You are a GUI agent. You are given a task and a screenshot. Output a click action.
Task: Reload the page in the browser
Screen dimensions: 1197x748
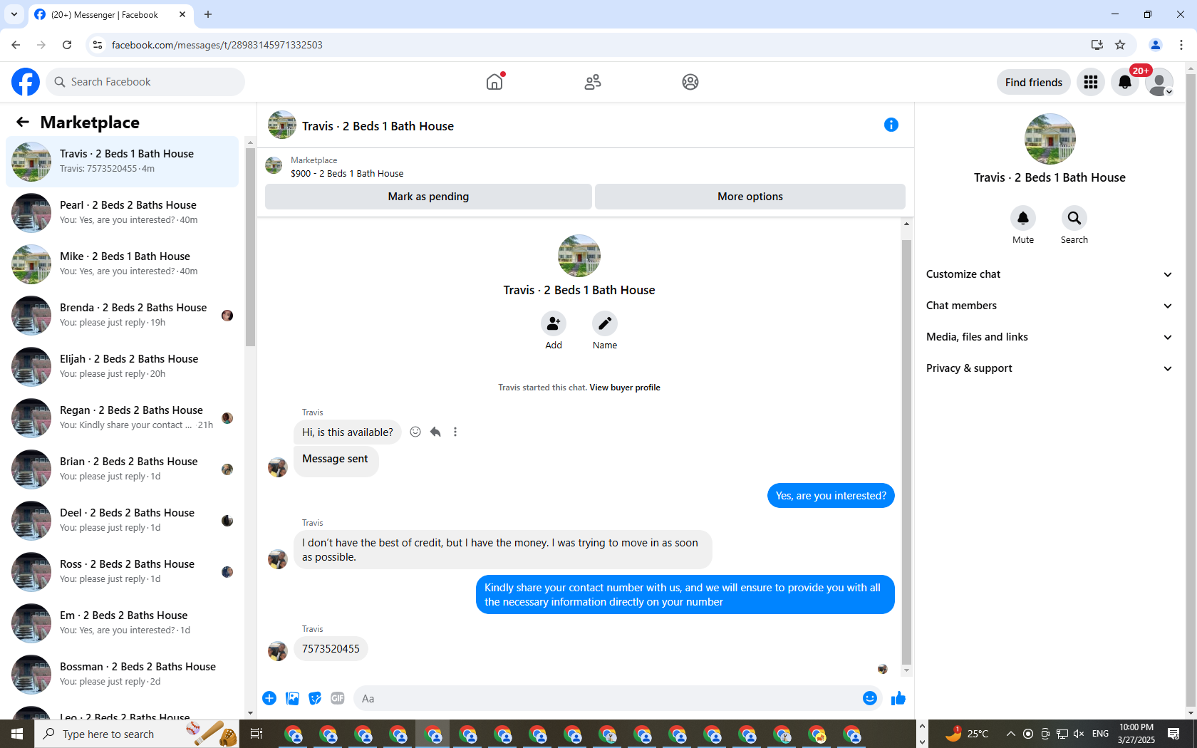click(67, 45)
